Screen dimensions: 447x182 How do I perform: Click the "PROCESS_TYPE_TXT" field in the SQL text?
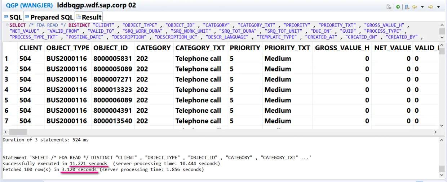pos(34,37)
